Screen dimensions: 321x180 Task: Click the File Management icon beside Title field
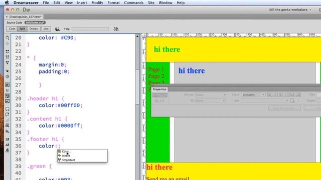point(116,29)
